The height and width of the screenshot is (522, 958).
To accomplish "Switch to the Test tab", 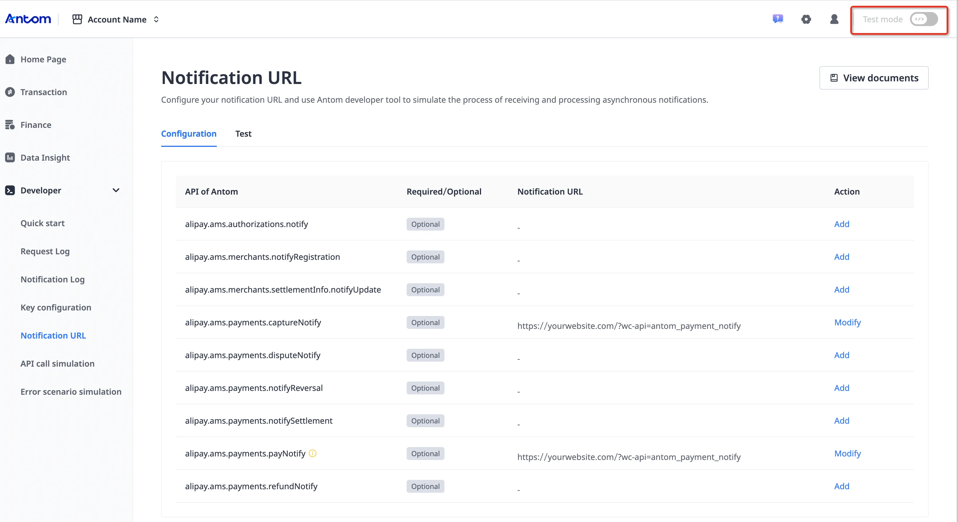I will (243, 134).
